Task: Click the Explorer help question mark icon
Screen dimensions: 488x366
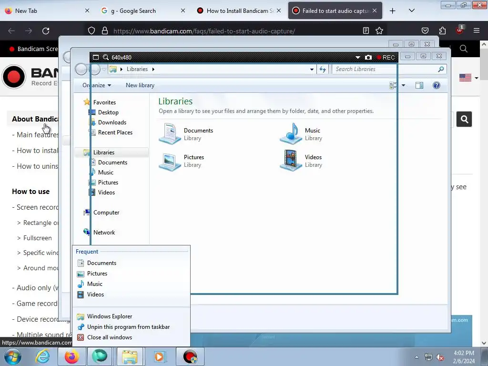Action: (437, 85)
